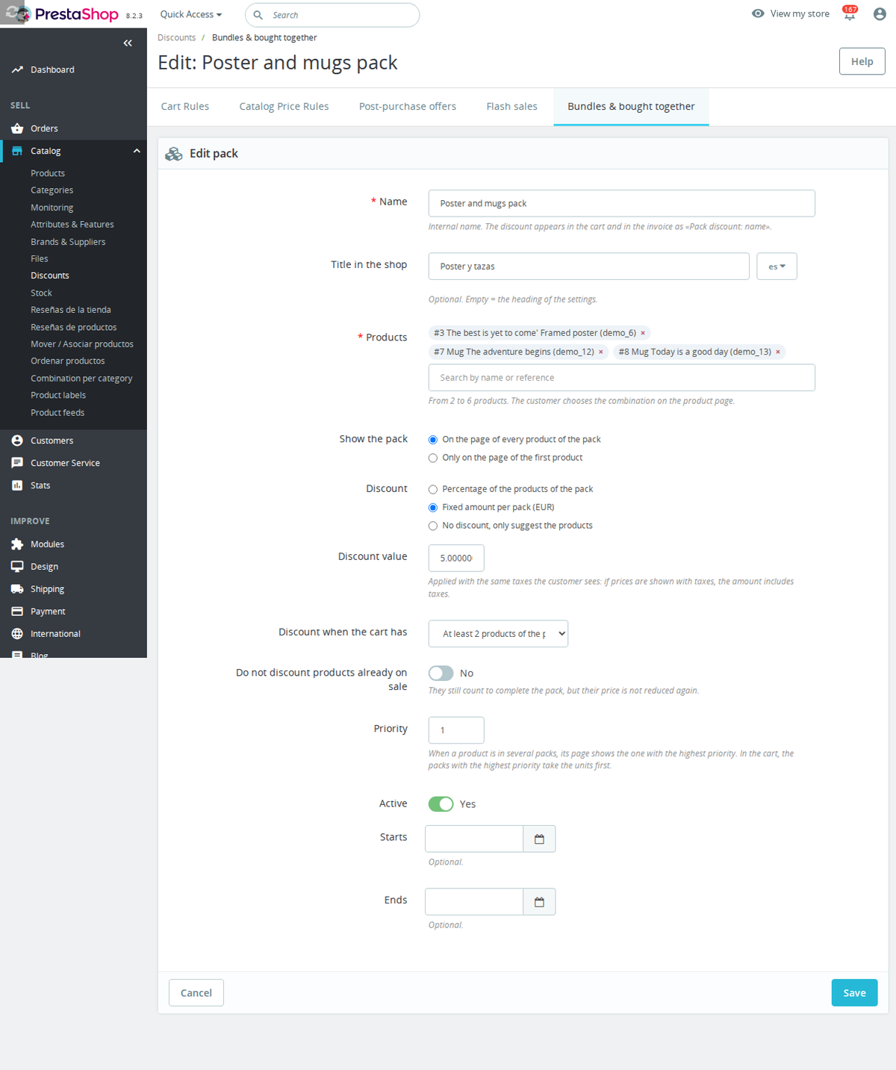Select Bundles & bought together tab

click(x=631, y=107)
